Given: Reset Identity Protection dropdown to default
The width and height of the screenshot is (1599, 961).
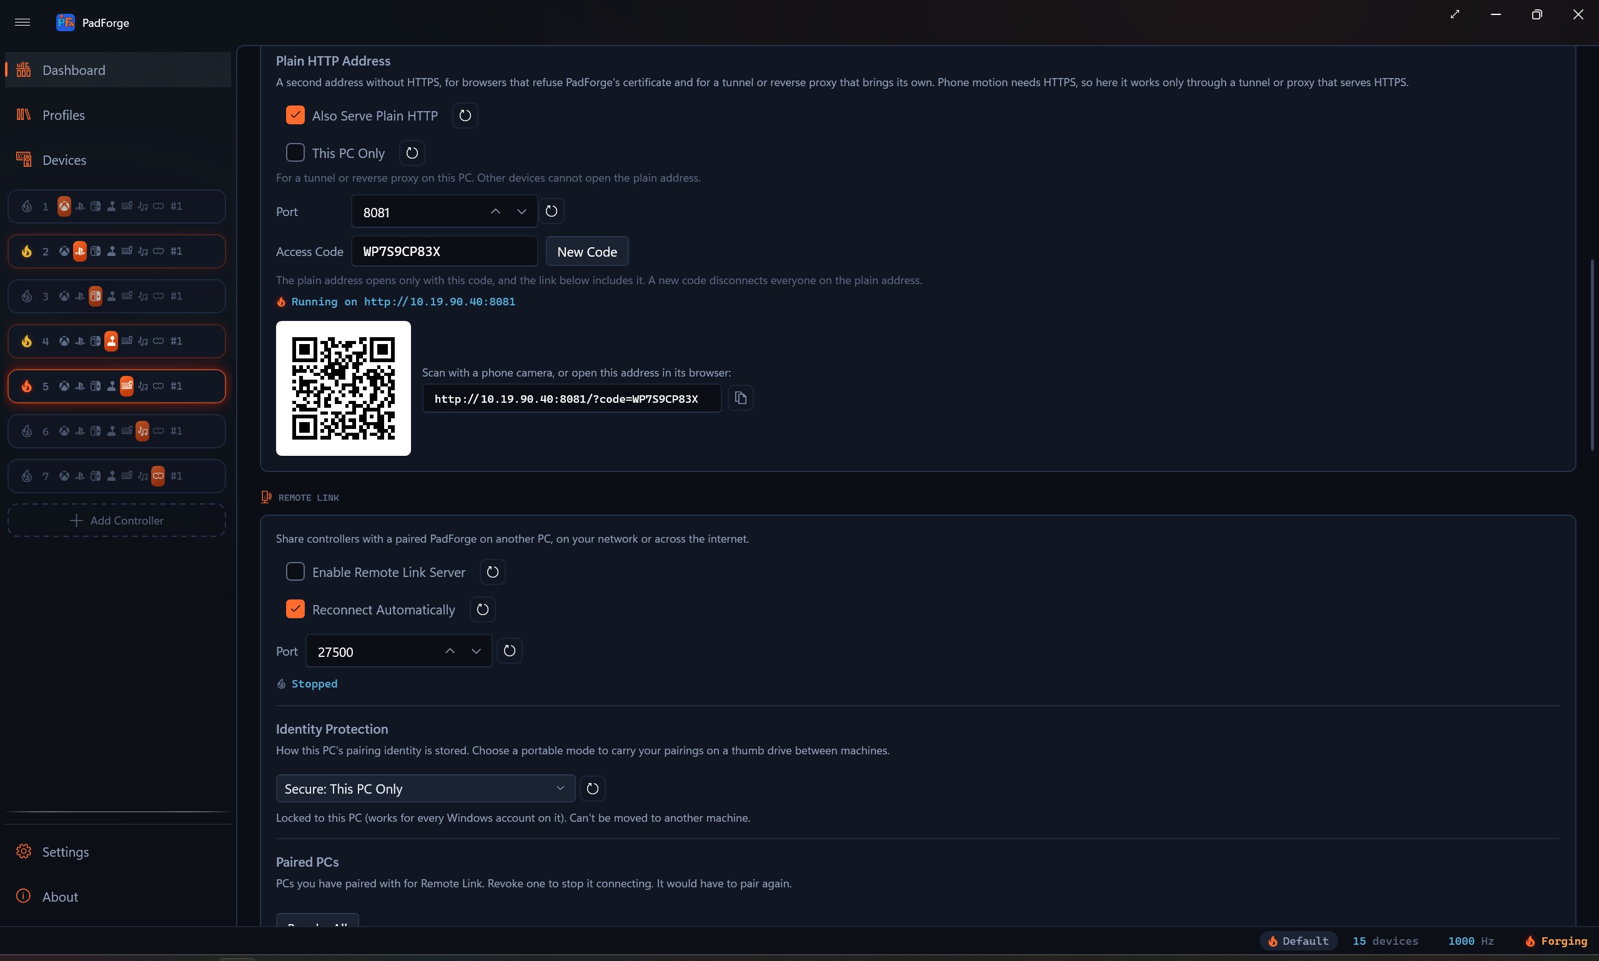Looking at the screenshot, I should pos(593,789).
